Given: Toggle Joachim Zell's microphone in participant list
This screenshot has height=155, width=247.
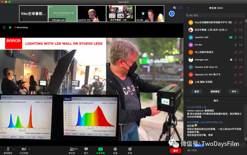Looking at the screenshot, I should coord(235,37).
